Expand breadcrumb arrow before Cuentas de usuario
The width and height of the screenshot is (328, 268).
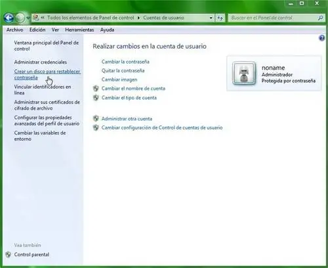(x=138, y=18)
